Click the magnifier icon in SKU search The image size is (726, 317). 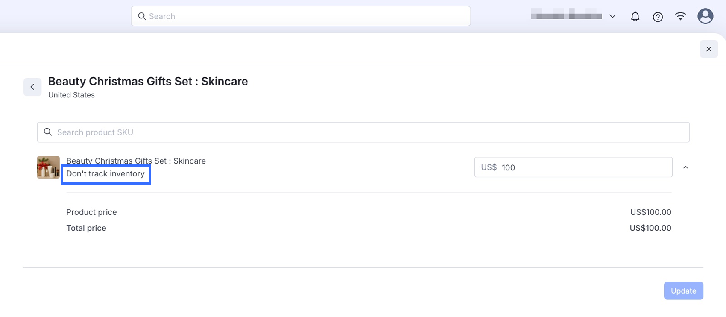(48, 132)
